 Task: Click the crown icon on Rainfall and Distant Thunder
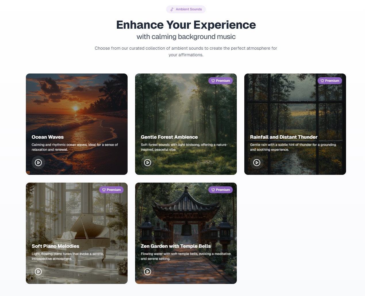pyautogui.click(x=322, y=81)
